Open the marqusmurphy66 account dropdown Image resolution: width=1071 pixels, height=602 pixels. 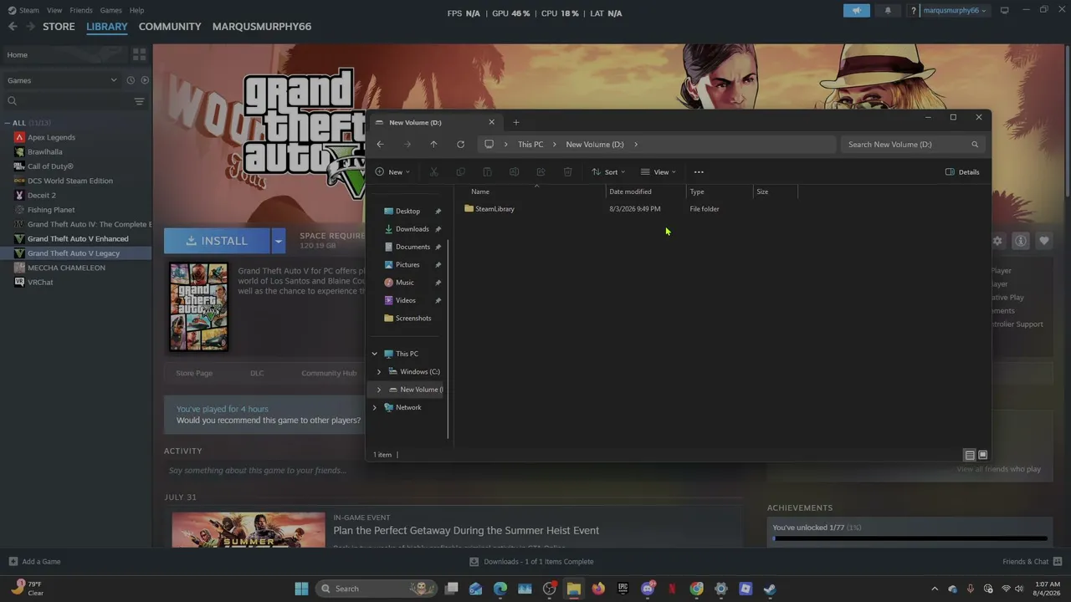tap(953, 11)
